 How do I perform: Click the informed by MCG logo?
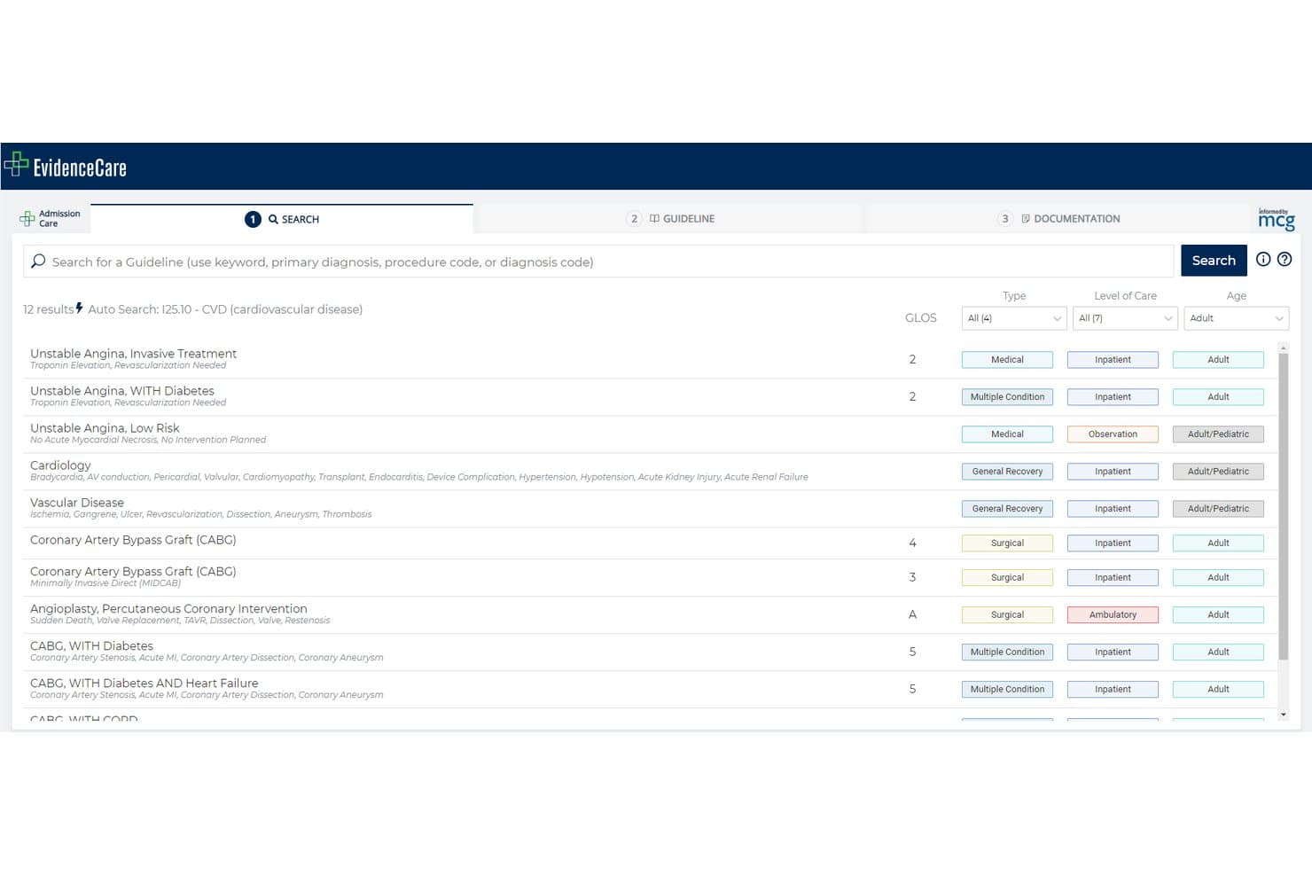(1277, 218)
